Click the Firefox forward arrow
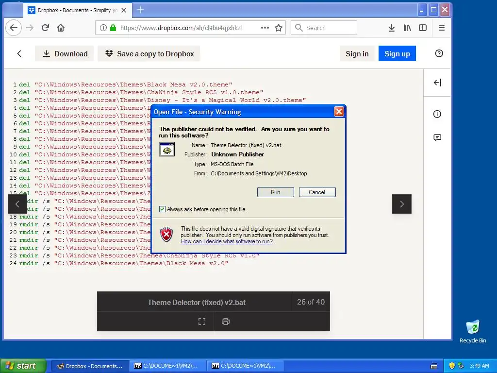Screen dimensions: 497x373 pyautogui.click(x=30, y=28)
